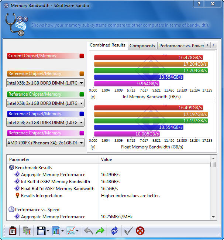This screenshot has width=224, height=240.
Task: Click the results list scroll up arrow
Action: (213, 158)
